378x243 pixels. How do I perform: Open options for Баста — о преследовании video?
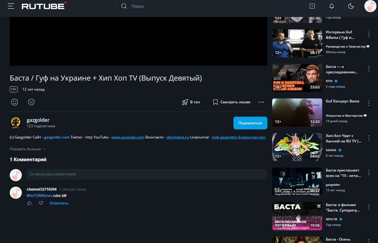(369, 69)
